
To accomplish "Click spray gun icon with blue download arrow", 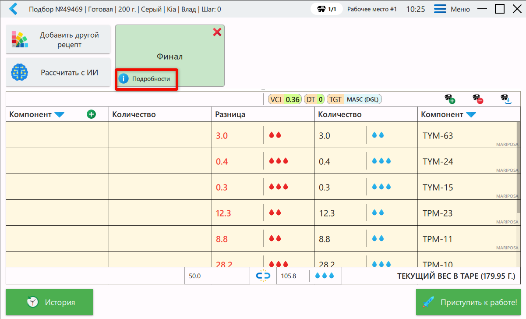I will (505, 99).
